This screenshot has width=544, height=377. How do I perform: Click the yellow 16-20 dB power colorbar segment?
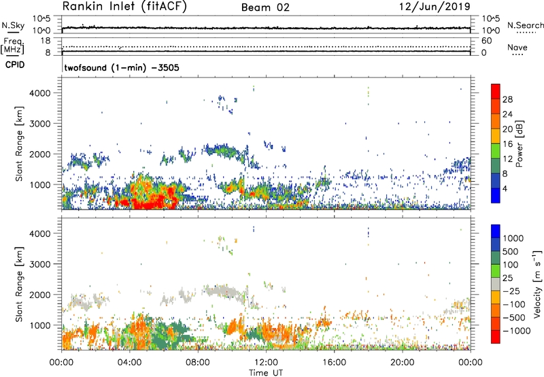click(x=496, y=136)
